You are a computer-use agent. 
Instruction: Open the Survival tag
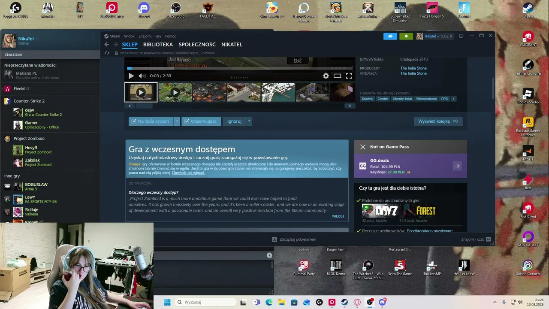click(368, 99)
